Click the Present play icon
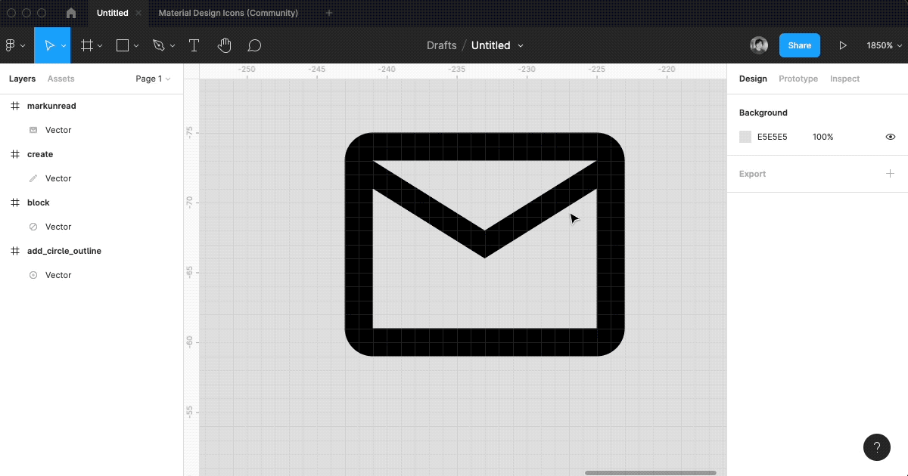 tap(843, 45)
